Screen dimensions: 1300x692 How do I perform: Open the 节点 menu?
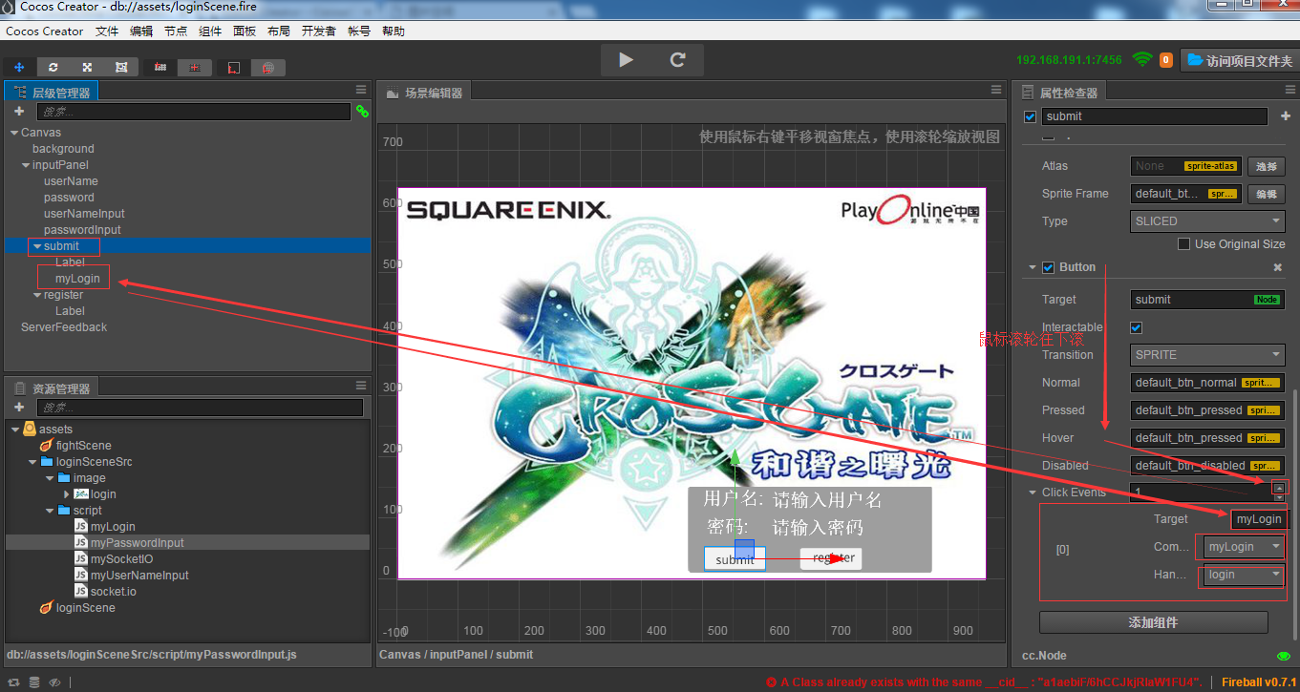176,31
